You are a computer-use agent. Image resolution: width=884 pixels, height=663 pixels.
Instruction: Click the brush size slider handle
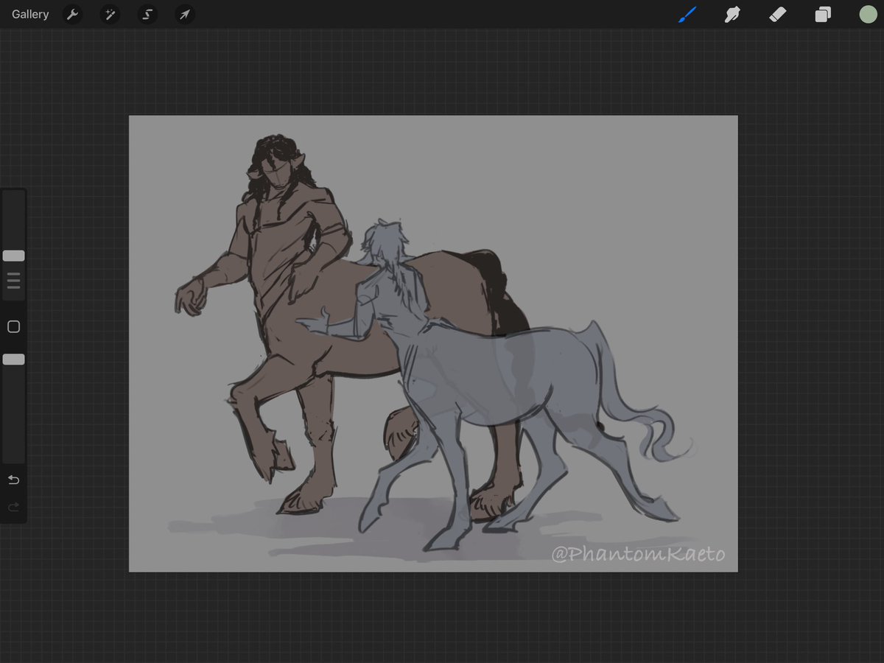point(13,256)
